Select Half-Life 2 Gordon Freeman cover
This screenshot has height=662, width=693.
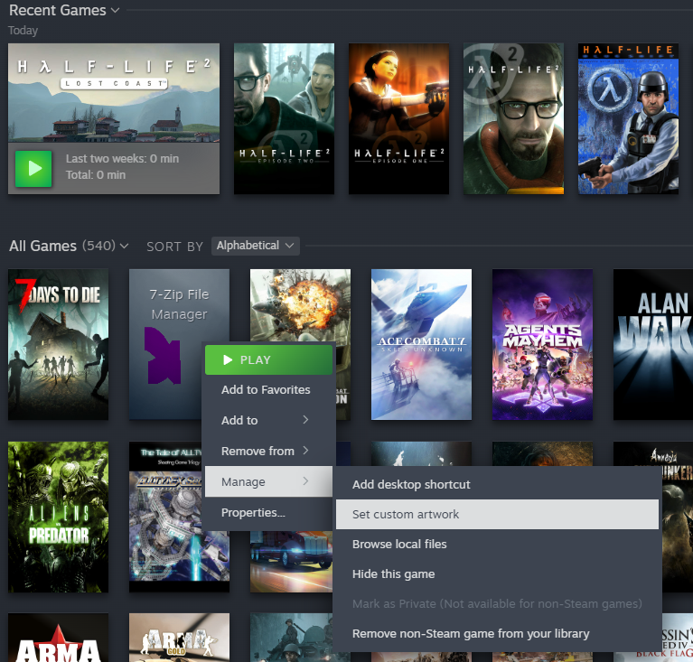pyautogui.click(x=513, y=118)
